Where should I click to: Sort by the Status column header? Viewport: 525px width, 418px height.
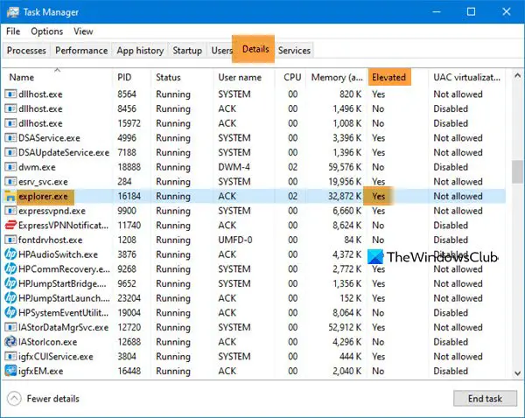tap(182, 77)
